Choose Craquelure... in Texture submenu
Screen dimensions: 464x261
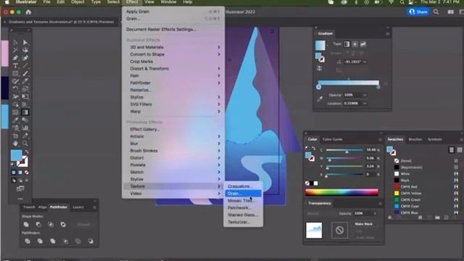(x=244, y=186)
